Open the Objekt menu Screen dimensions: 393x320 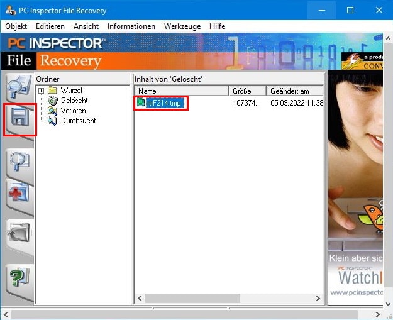[16, 26]
